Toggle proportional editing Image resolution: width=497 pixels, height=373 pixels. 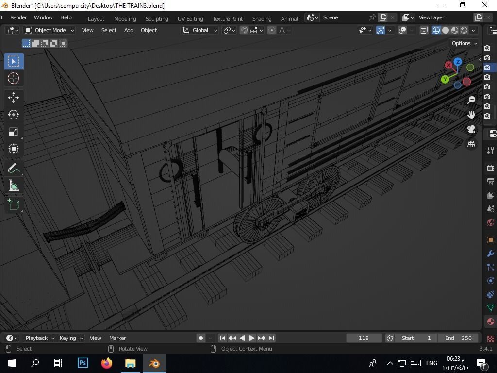tap(272, 30)
